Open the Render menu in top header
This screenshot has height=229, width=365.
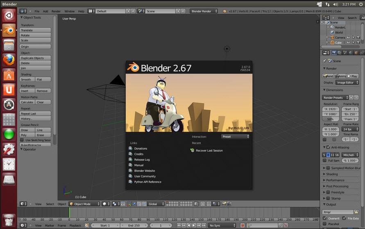pos(56,11)
